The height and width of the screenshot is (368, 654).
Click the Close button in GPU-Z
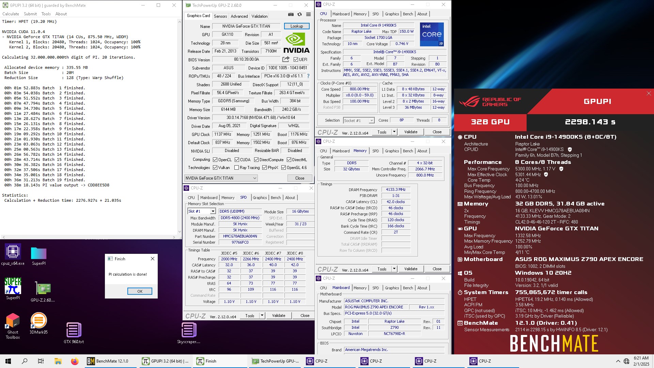(300, 178)
